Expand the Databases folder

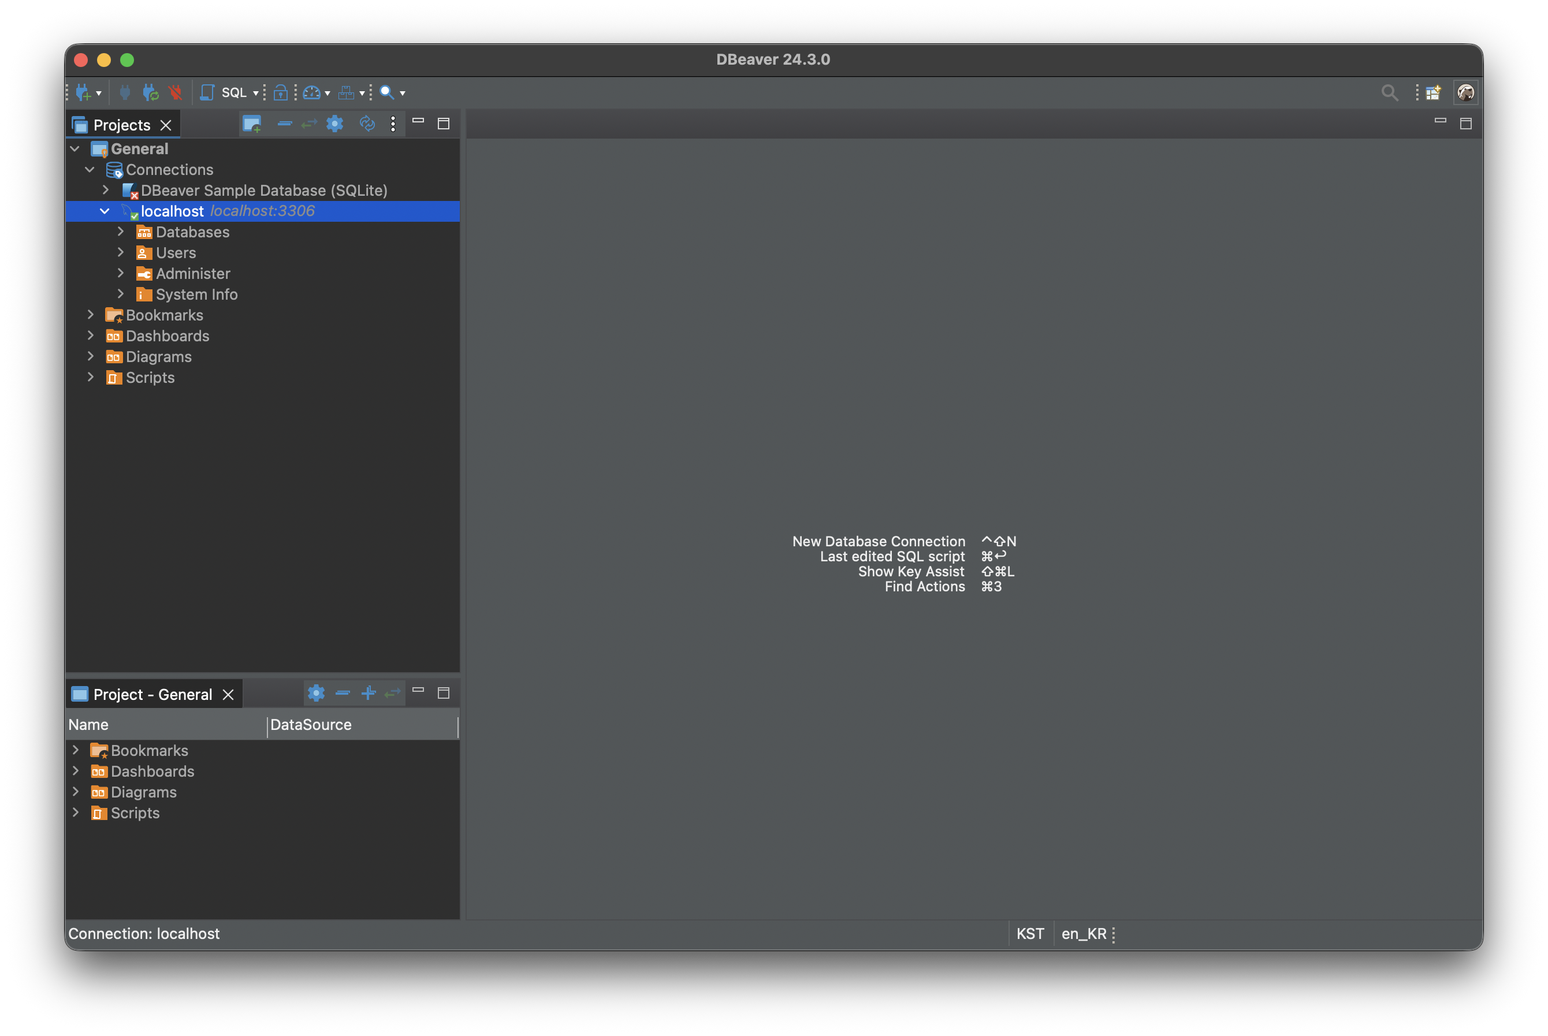120,232
